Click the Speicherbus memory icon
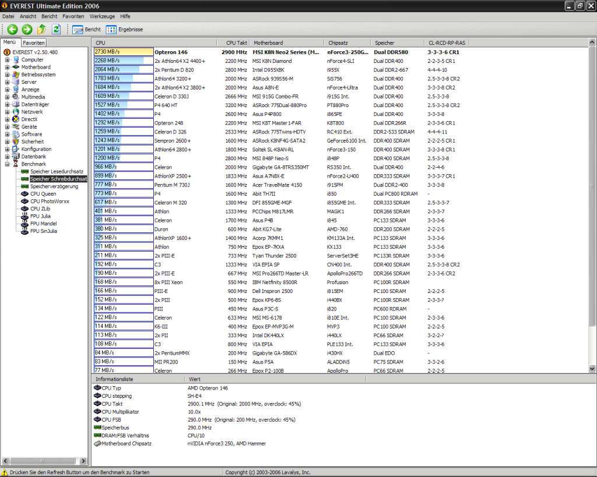 point(97,427)
